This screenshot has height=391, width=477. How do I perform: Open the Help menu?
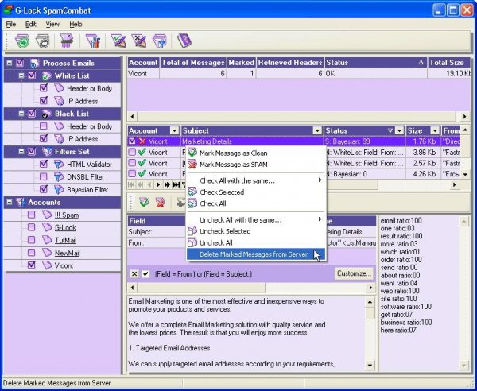pyautogui.click(x=76, y=24)
